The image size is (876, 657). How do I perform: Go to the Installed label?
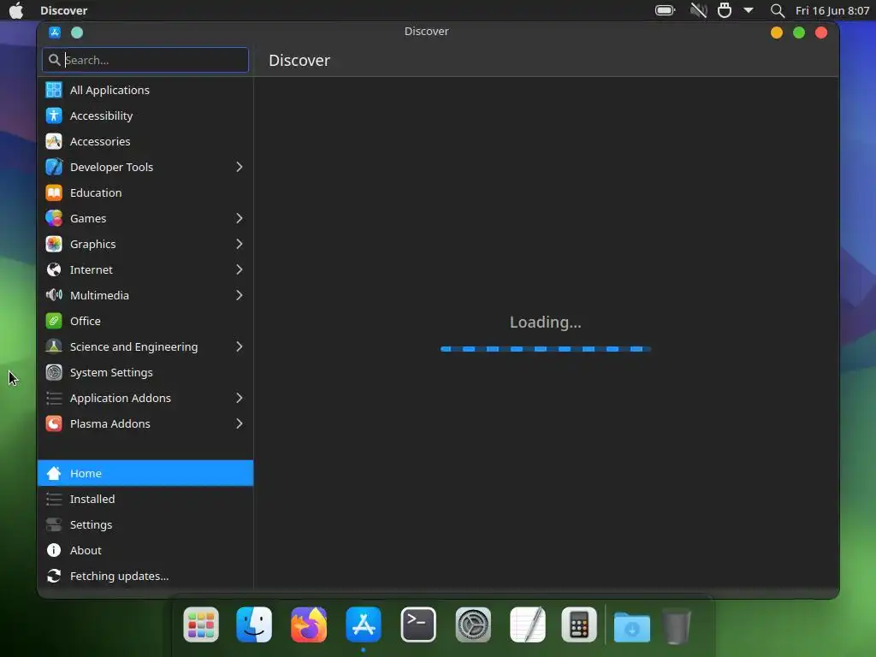(x=92, y=499)
